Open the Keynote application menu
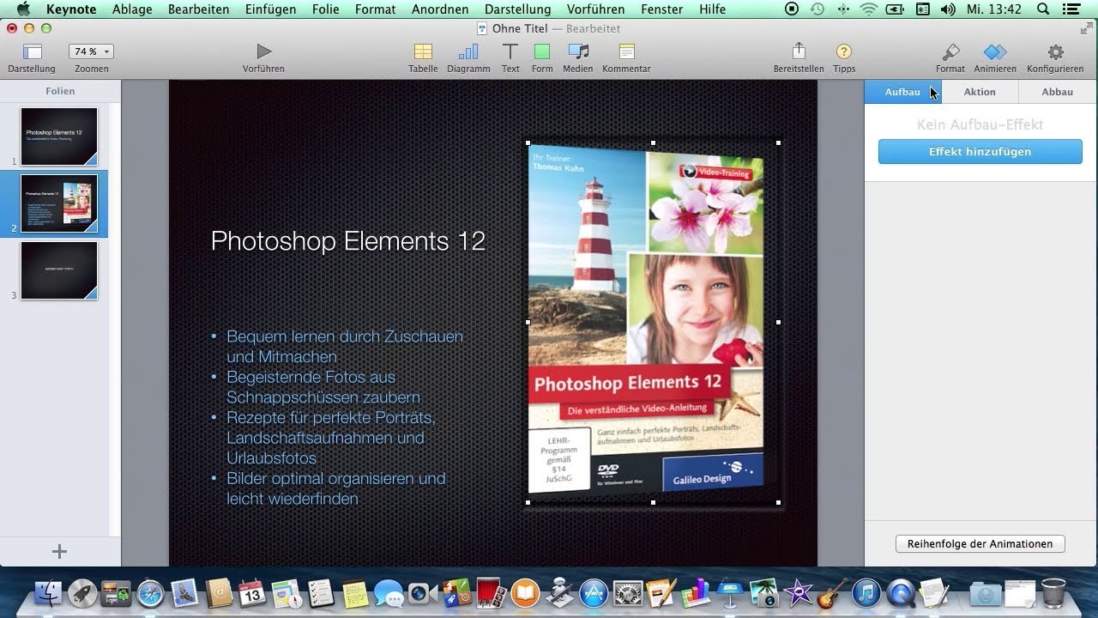Image resolution: width=1098 pixels, height=618 pixels. coord(71,9)
